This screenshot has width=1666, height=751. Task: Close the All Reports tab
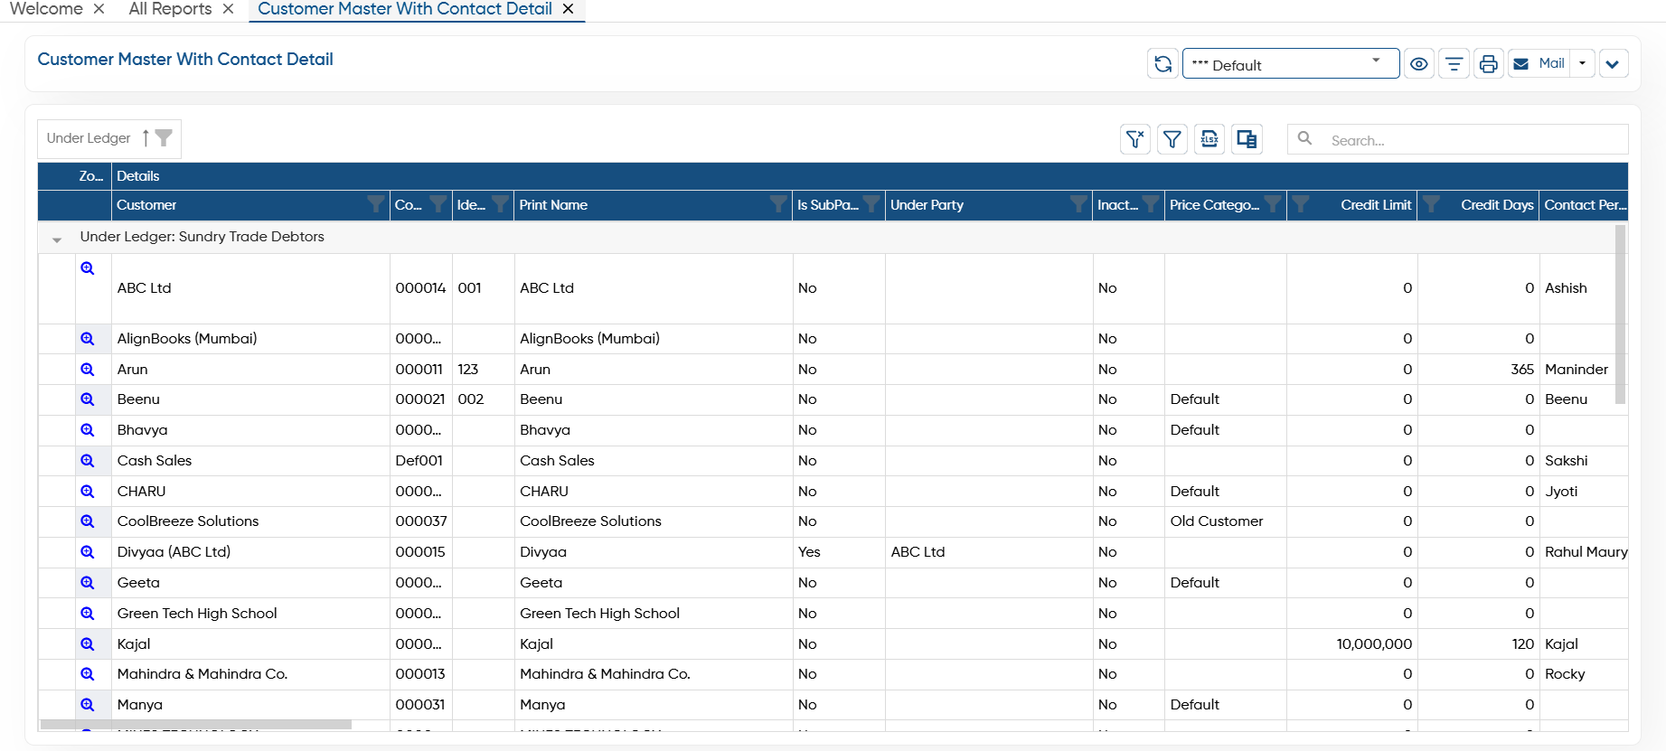228,9
